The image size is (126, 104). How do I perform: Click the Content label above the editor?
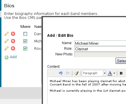coord(54,67)
